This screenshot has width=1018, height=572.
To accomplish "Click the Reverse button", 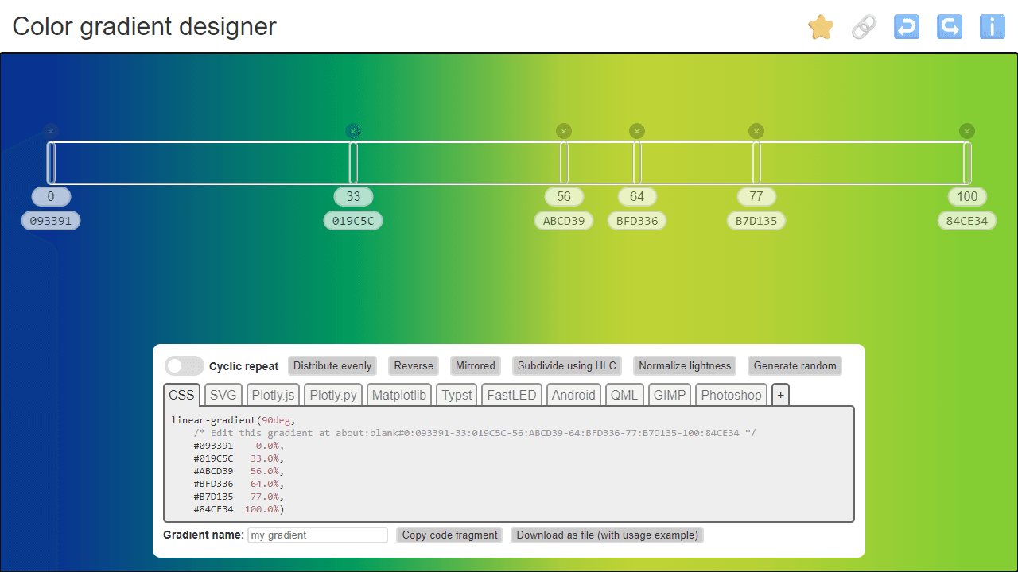I will 414,365.
